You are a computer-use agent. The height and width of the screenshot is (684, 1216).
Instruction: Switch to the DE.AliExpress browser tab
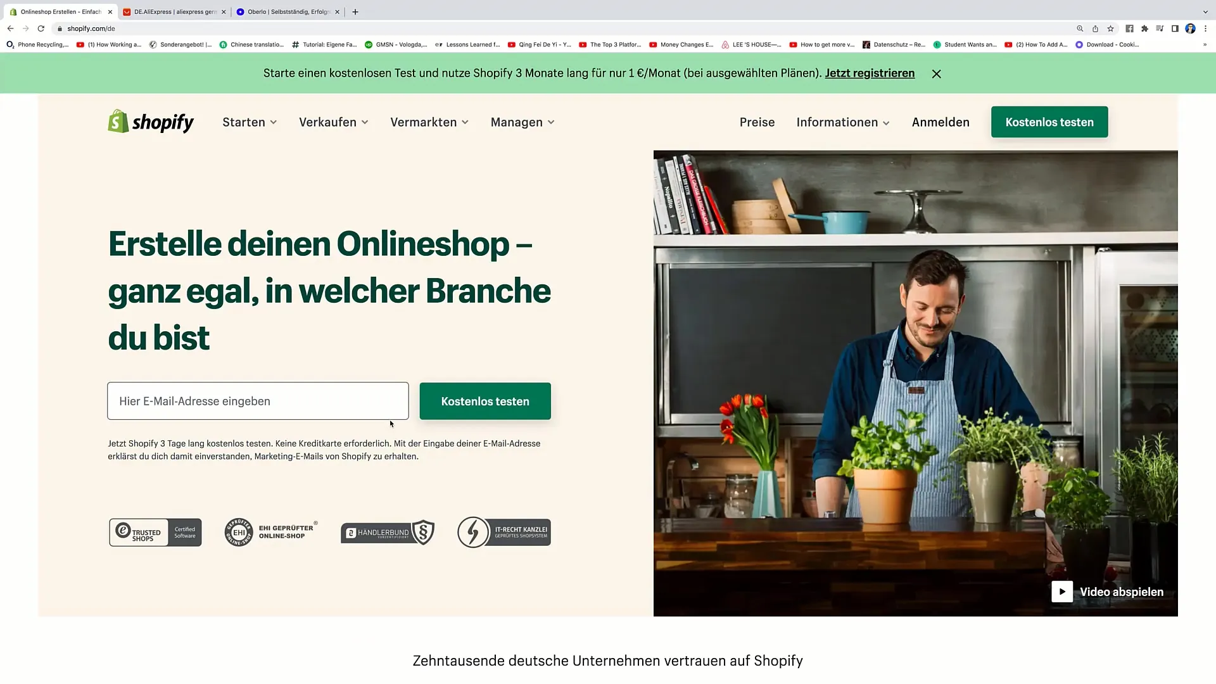pos(175,11)
